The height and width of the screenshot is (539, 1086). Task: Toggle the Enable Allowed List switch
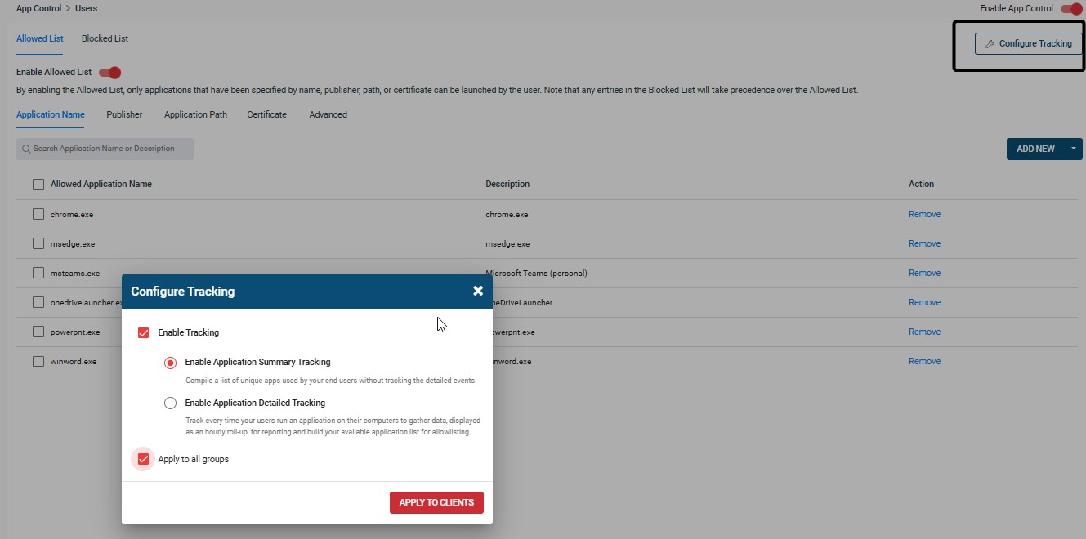(109, 73)
